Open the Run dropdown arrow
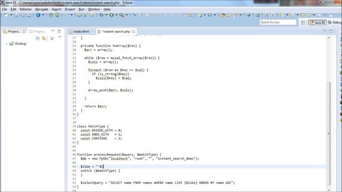Viewport: 342px width, 192px height. pyautogui.click(x=116, y=15)
